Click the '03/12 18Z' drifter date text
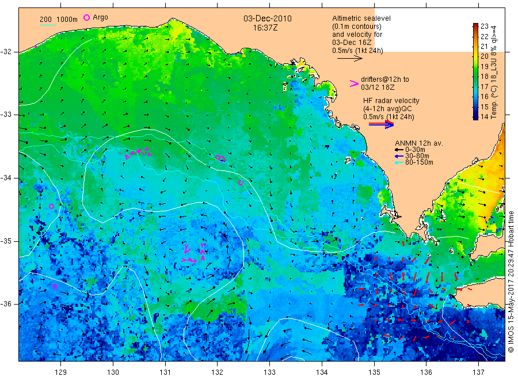The image size is (518, 380). pos(378,88)
